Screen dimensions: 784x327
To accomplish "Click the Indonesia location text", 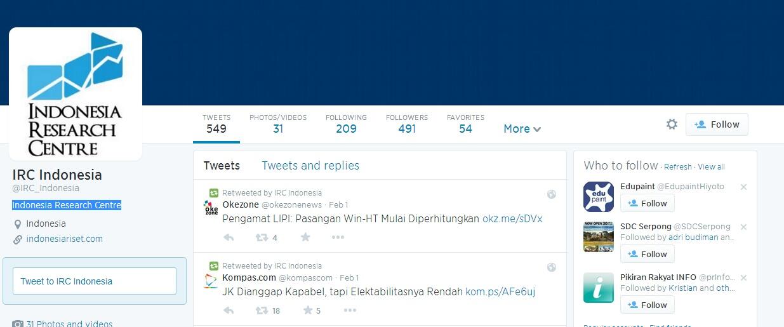I will click(x=46, y=224).
